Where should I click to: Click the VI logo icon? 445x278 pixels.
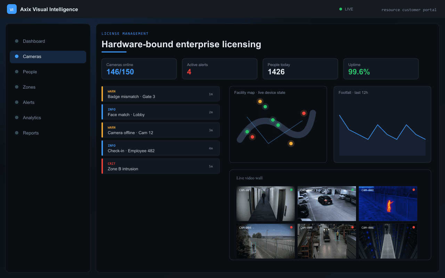[x=12, y=9]
